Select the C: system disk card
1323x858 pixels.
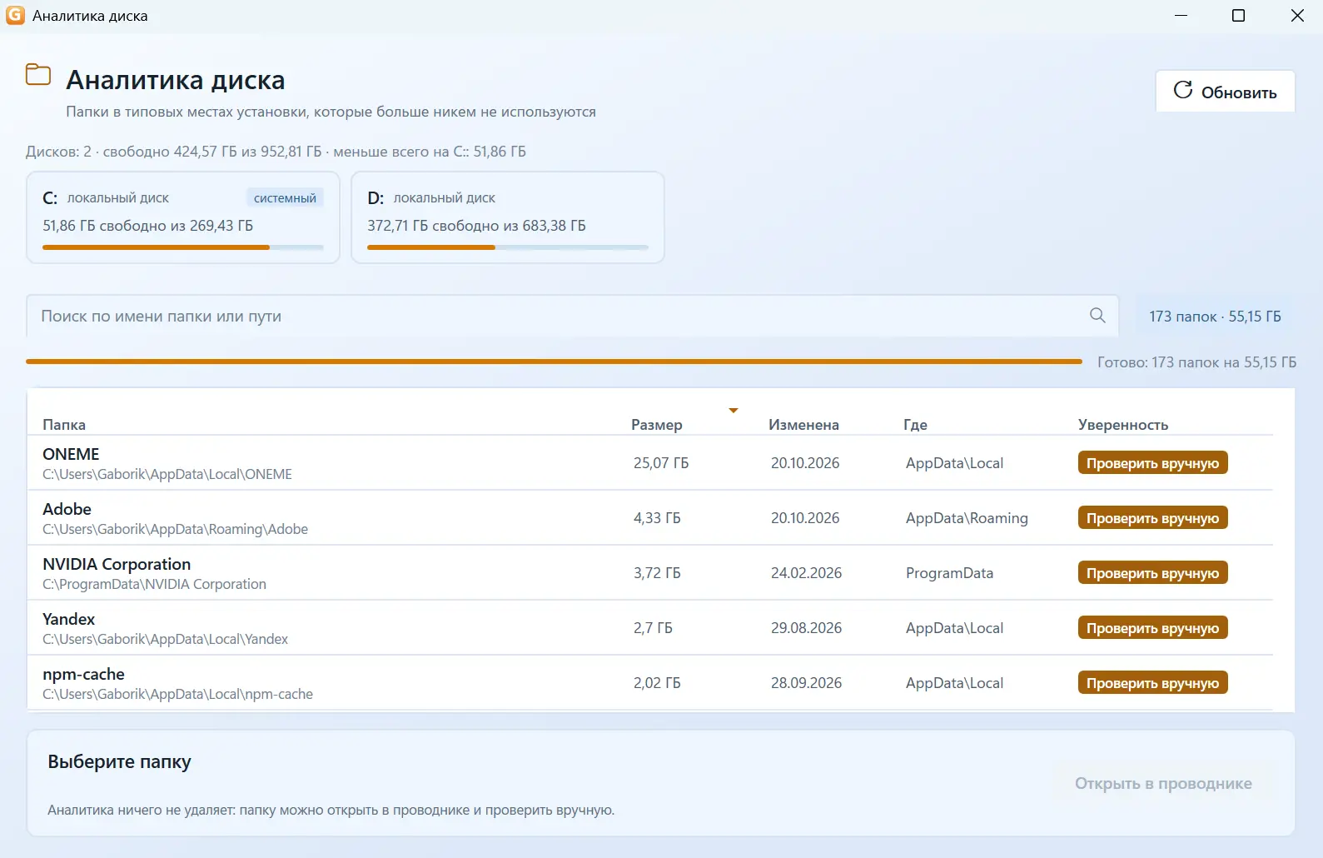point(183,217)
